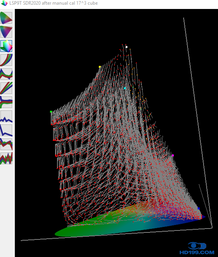Open the CIE xy chromaticity diagram view
Viewport: 218px width, 257px height.
pyautogui.click(x=6, y=18)
